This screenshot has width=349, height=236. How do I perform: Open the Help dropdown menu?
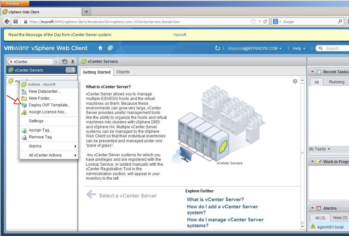[x=299, y=49]
